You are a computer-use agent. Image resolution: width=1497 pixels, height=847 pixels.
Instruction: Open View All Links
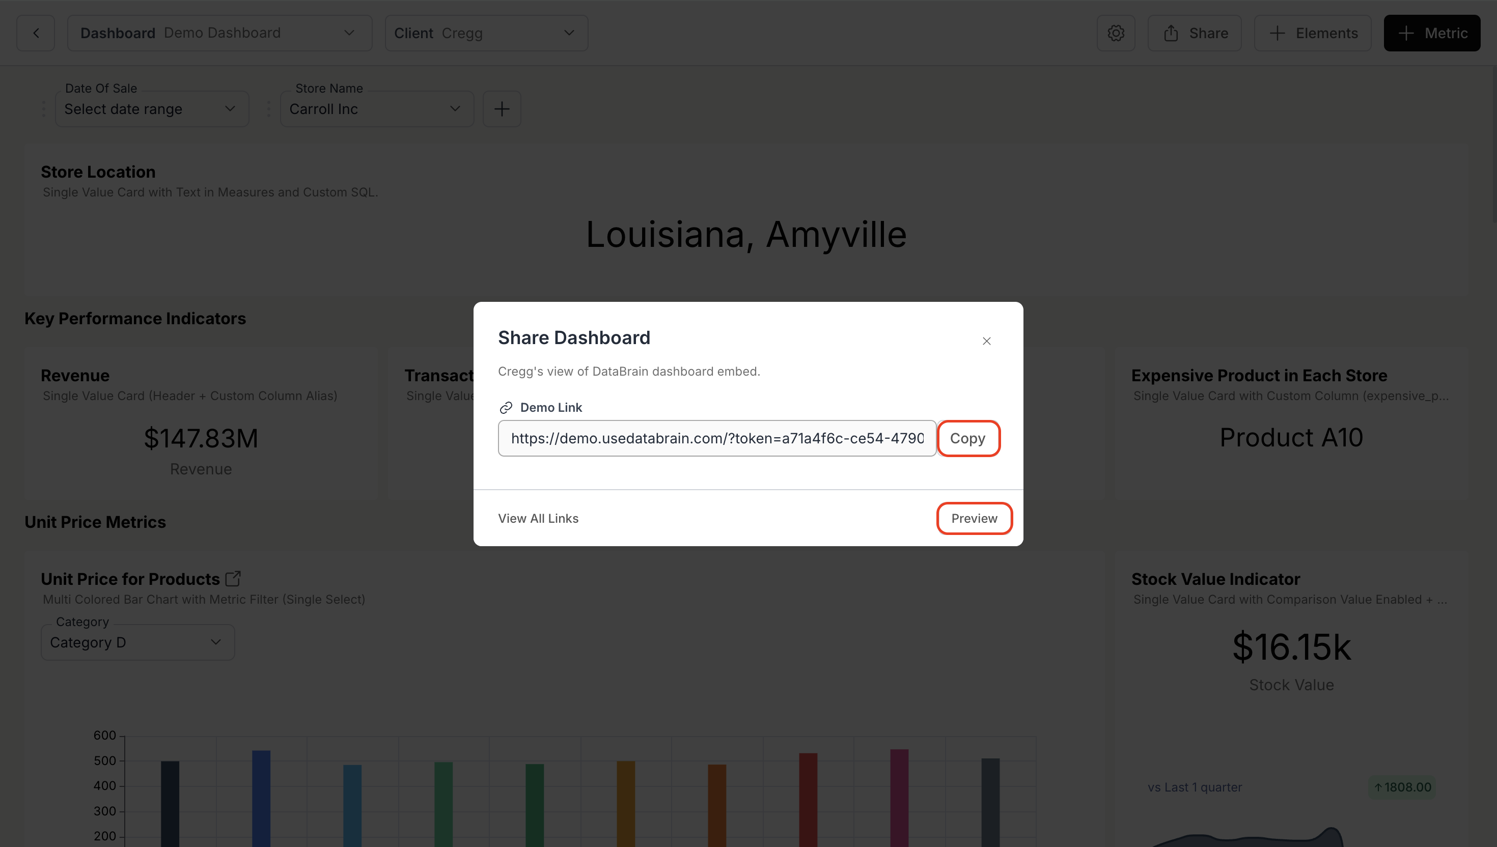pos(538,518)
